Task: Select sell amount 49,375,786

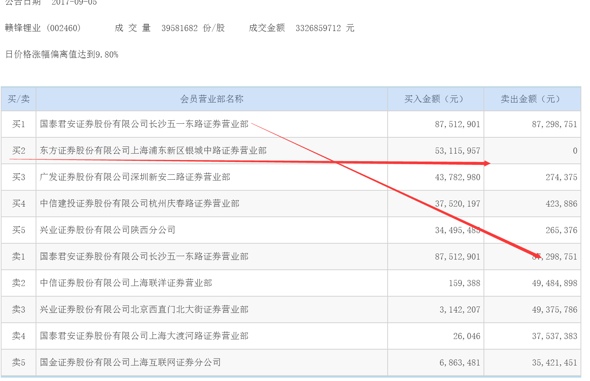Action: click(554, 310)
